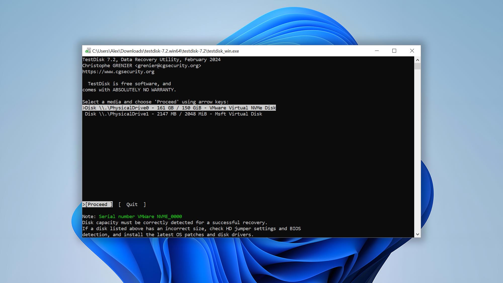The width and height of the screenshot is (503, 283).
Task: Select the PhysicalDrive1 Msft Virtual Disk entry
Action: click(174, 114)
